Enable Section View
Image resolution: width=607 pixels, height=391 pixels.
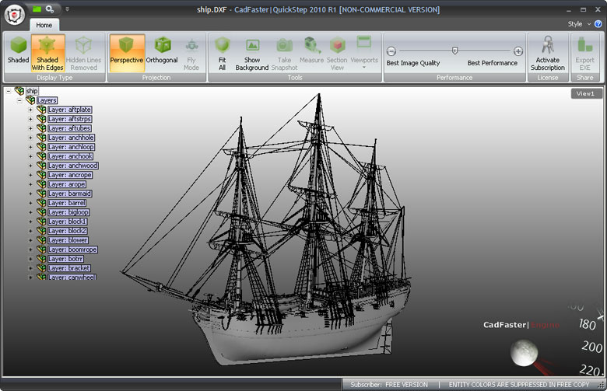click(337, 53)
